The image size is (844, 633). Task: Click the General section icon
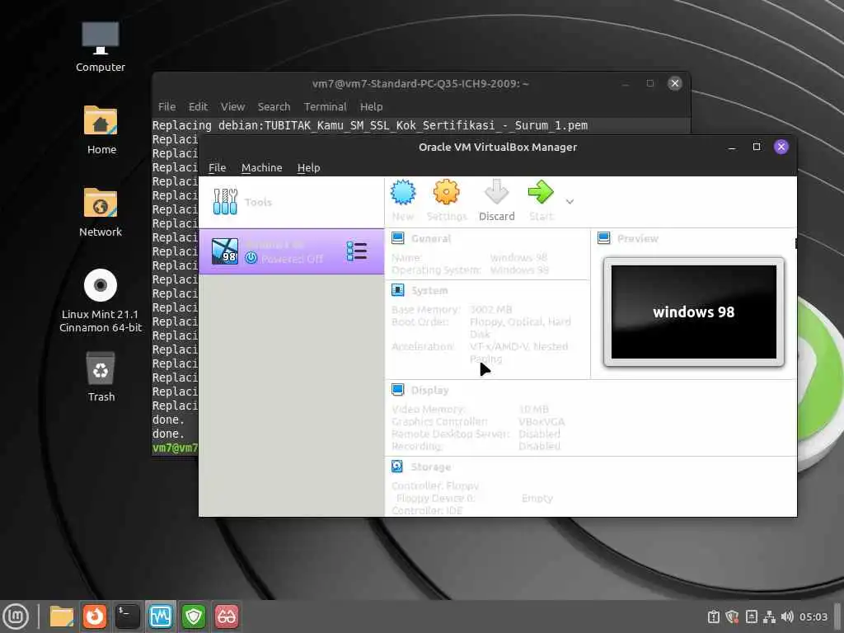coord(398,238)
